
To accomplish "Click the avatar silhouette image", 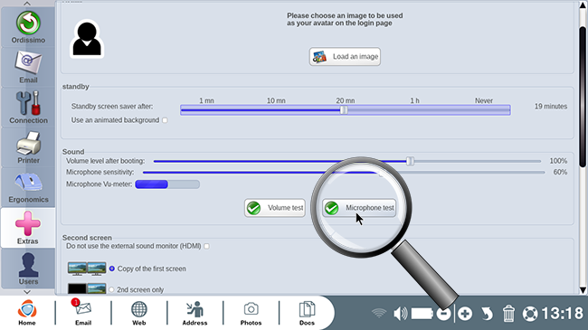I will tap(87, 39).
